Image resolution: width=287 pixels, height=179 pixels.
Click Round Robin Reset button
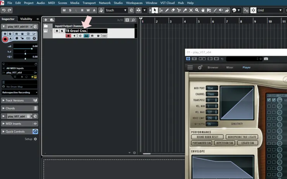207,137
